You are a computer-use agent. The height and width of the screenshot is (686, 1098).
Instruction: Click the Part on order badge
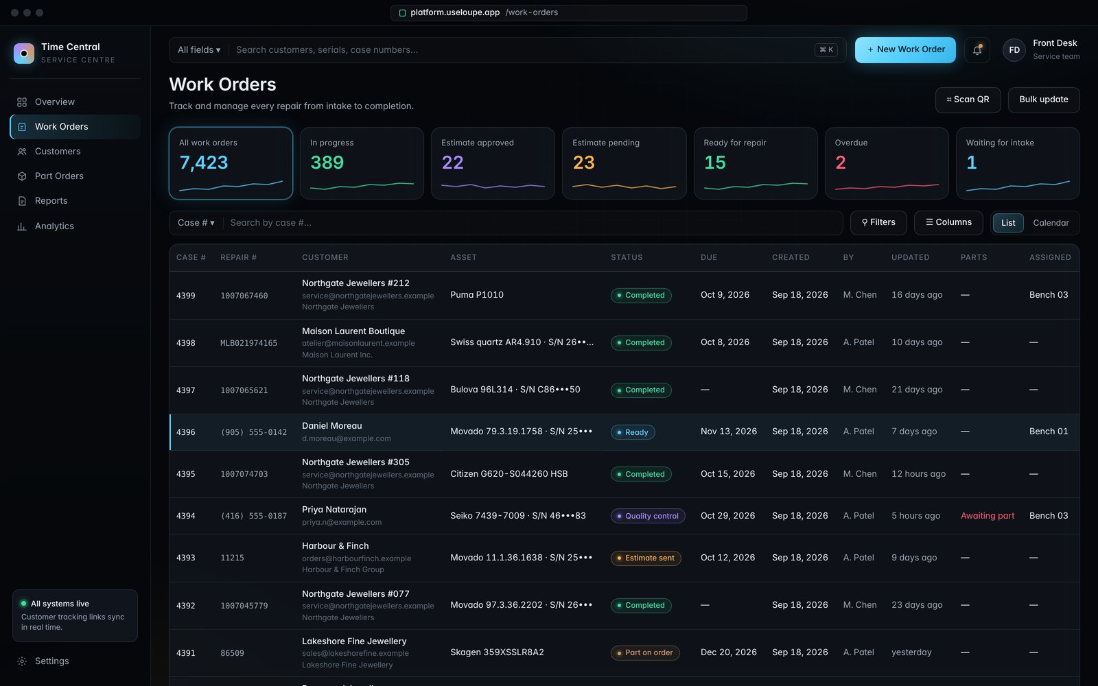tap(645, 653)
